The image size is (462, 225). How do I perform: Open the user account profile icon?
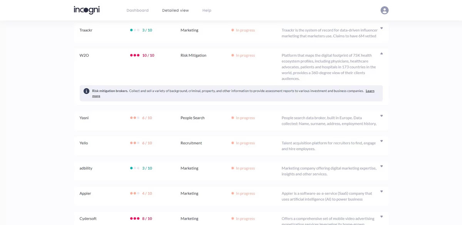[x=384, y=10]
